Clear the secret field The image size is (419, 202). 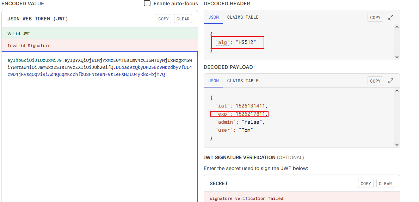[x=385, y=183]
